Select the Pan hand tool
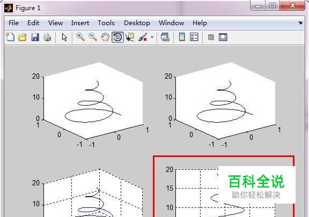This screenshot has height=217, width=309. 105,37
